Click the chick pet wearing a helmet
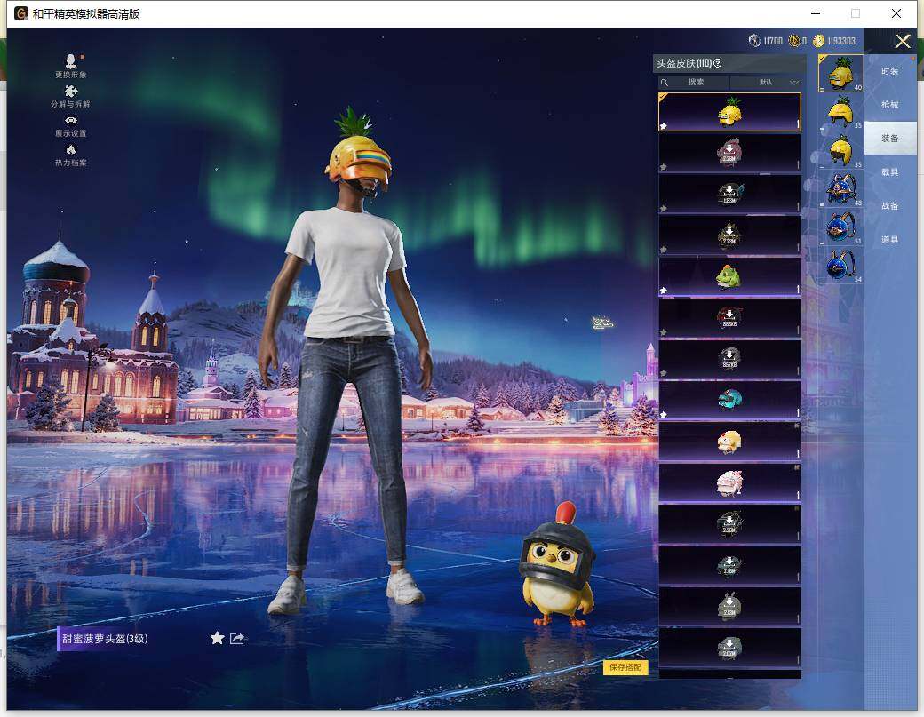924x717 pixels. tap(557, 566)
